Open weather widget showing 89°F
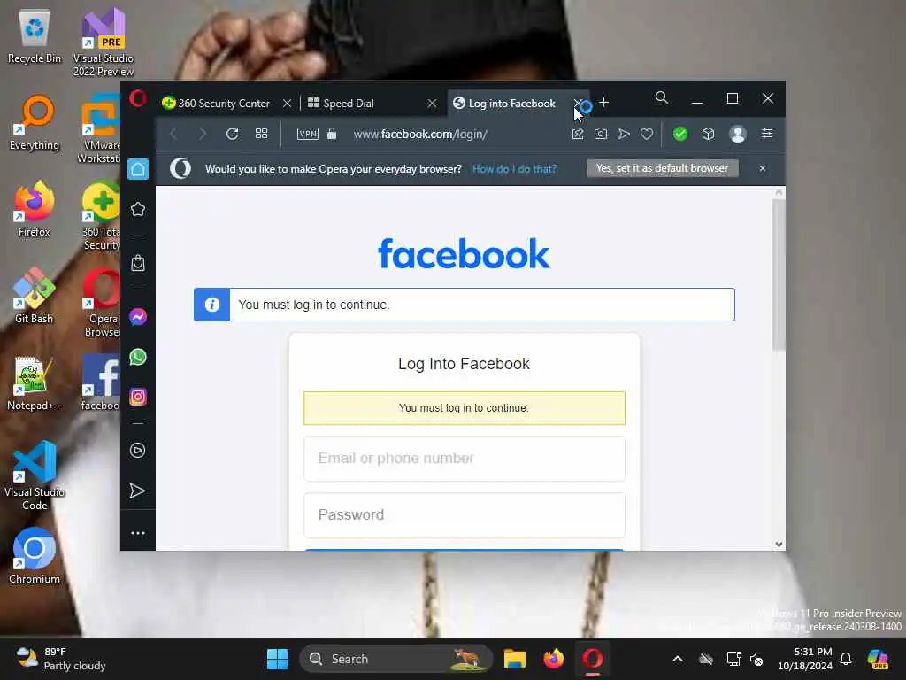This screenshot has height=680, width=906. click(61, 659)
